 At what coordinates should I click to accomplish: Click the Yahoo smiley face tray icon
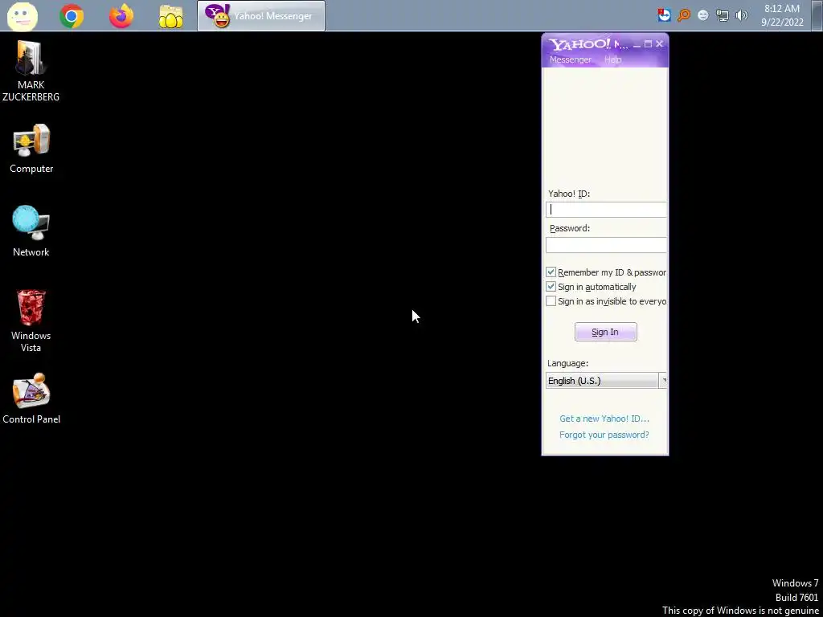(702, 16)
